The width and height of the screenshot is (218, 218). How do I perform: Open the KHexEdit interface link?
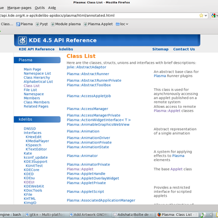point(33,137)
